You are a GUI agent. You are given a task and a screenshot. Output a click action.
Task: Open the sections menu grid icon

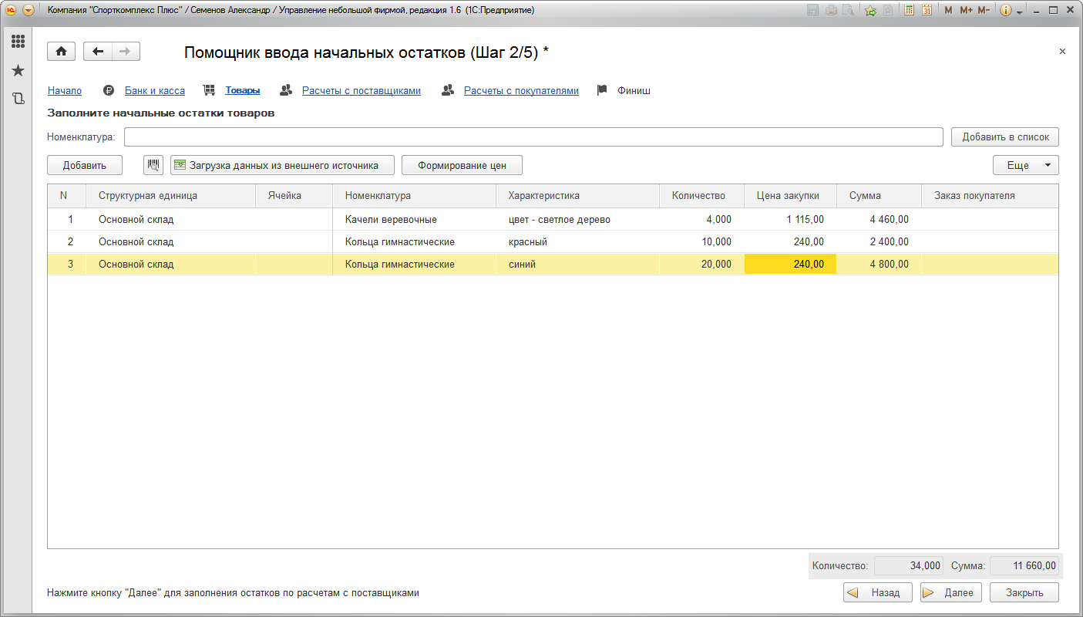18,42
